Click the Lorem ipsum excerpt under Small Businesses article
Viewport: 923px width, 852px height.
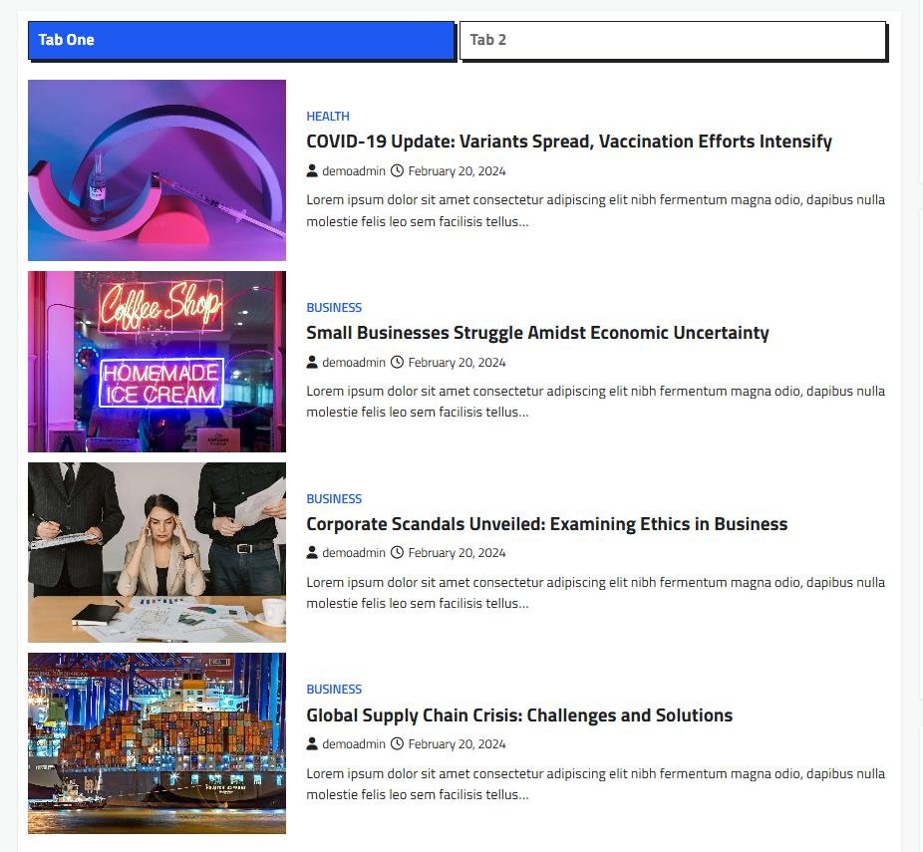pyautogui.click(x=596, y=402)
